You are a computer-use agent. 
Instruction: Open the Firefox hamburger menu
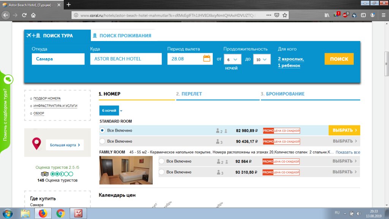[x=383, y=15]
